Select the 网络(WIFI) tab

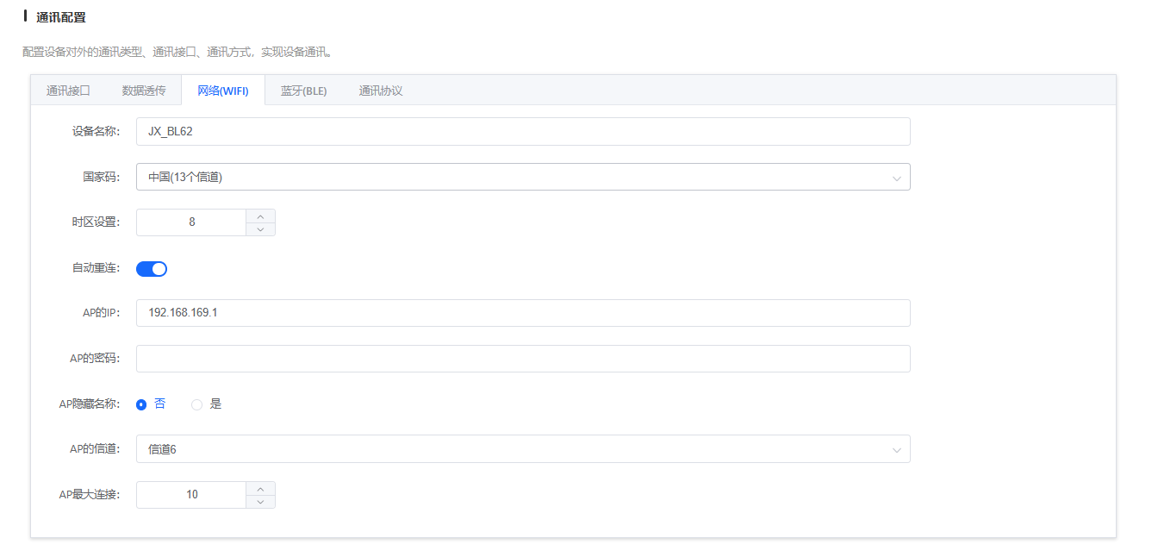222,91
